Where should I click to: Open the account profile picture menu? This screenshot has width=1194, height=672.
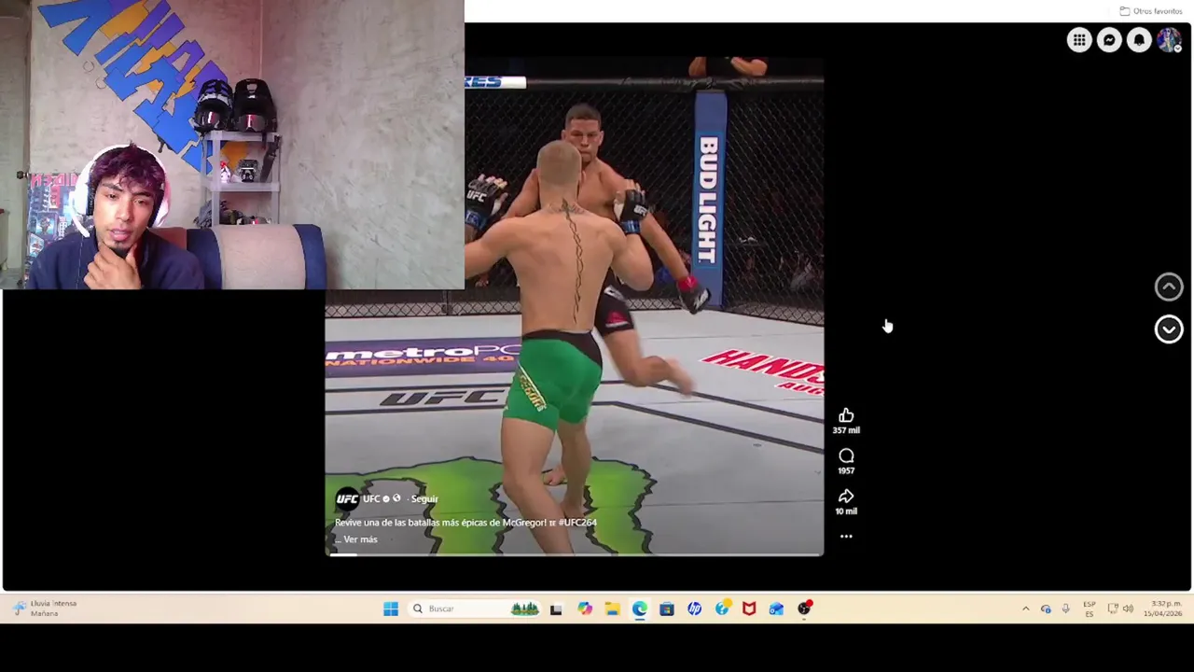tap(1169, 40)
